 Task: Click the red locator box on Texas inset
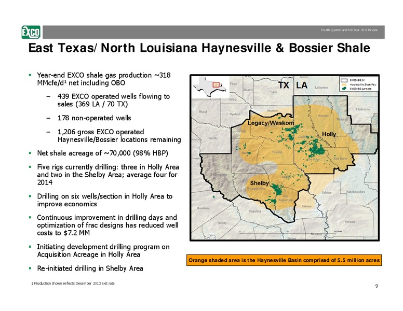click(x=216, y=84)
